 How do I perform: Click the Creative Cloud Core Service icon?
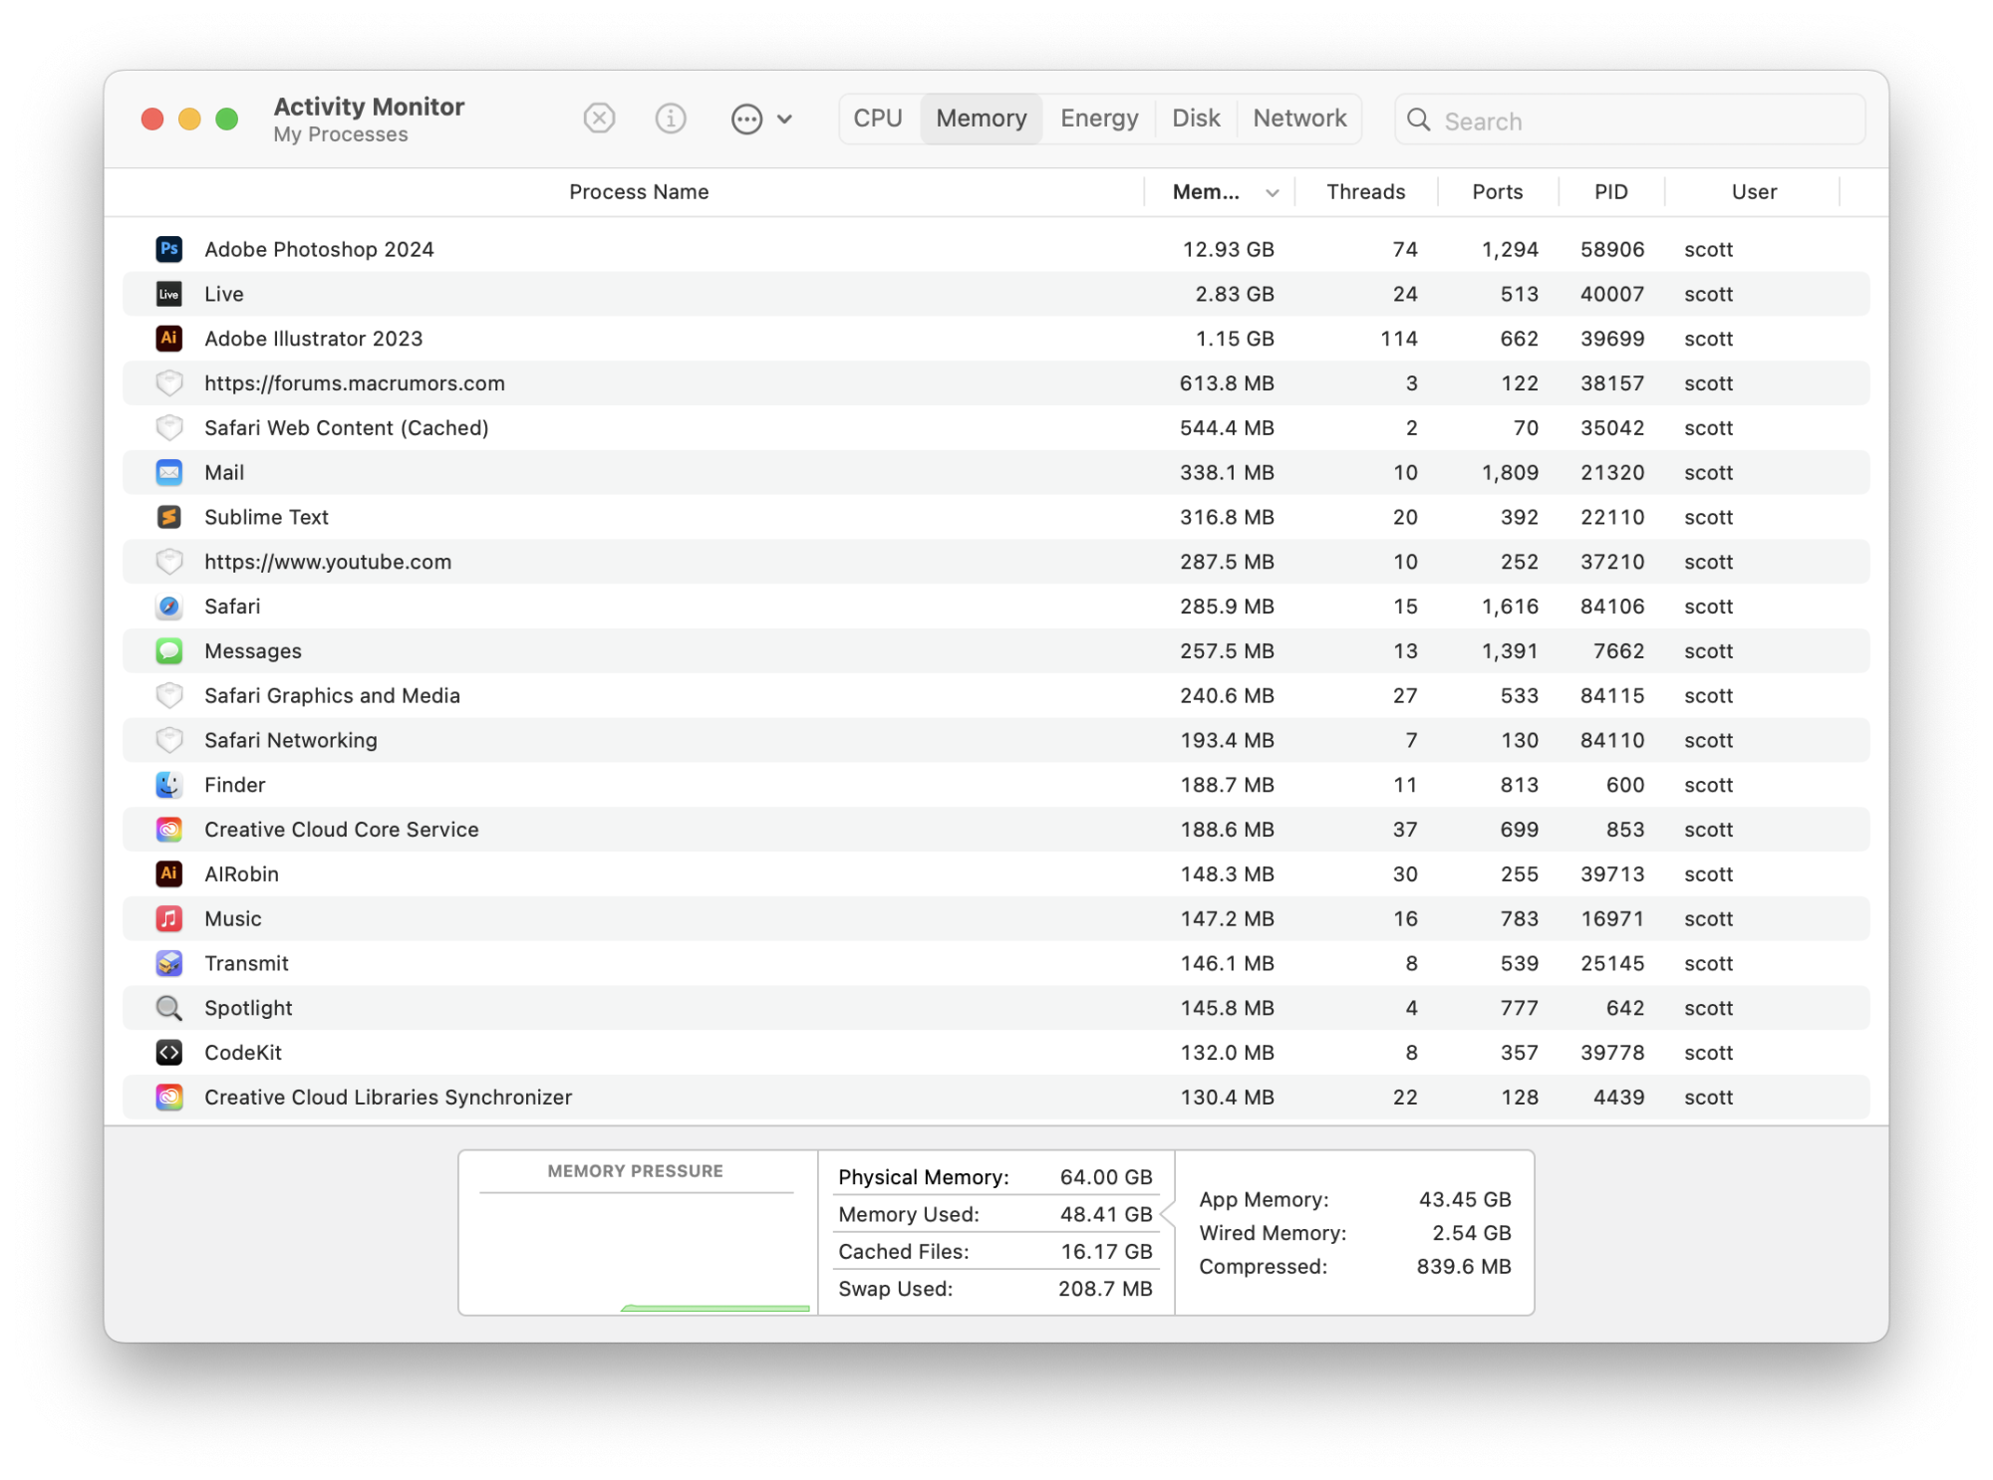click(169, 829)
